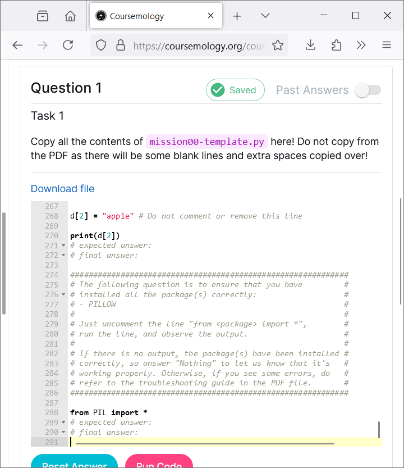The height and width of the screenshot is (468, 404).
Task: Click the tracking protection shield icon
Action: pyautogui.click(x=101, y=46)
